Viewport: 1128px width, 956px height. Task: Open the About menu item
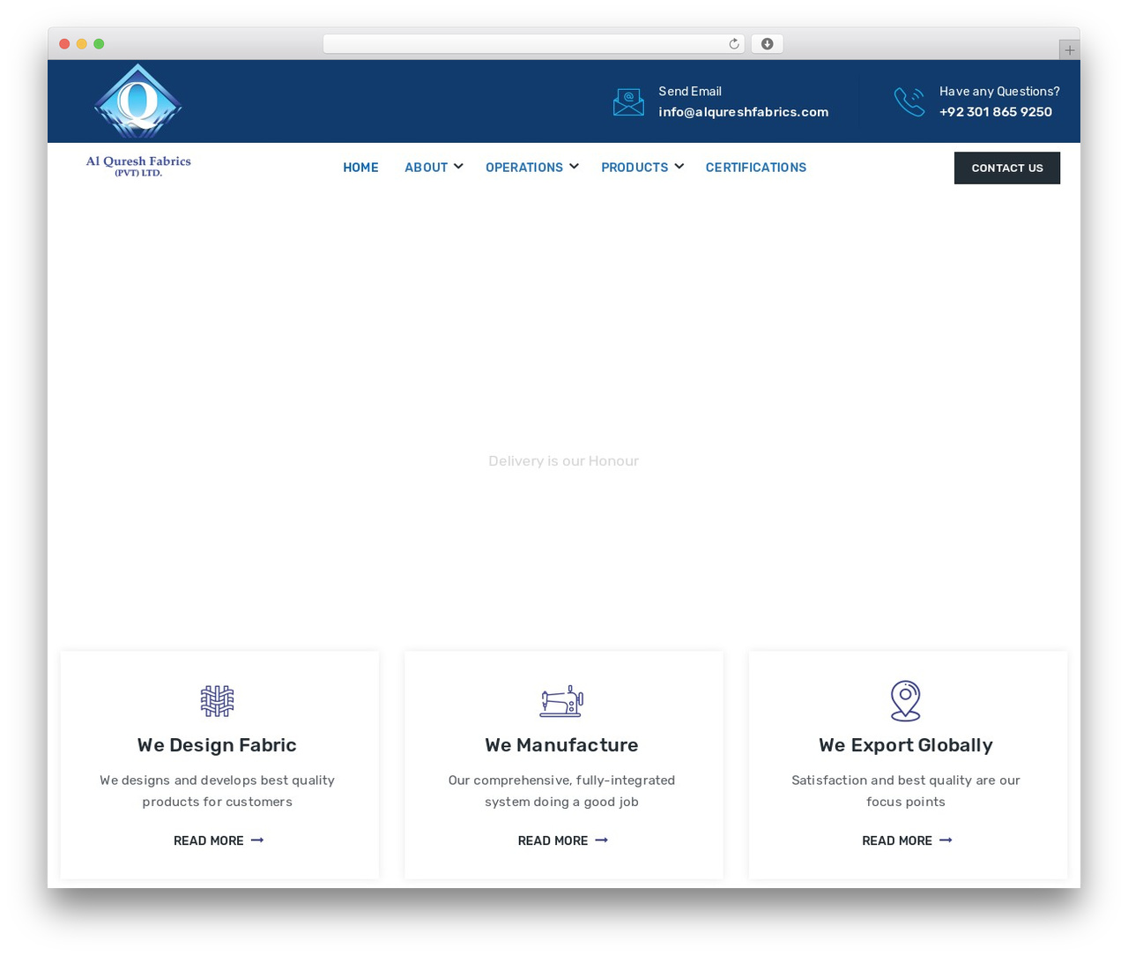426,168
